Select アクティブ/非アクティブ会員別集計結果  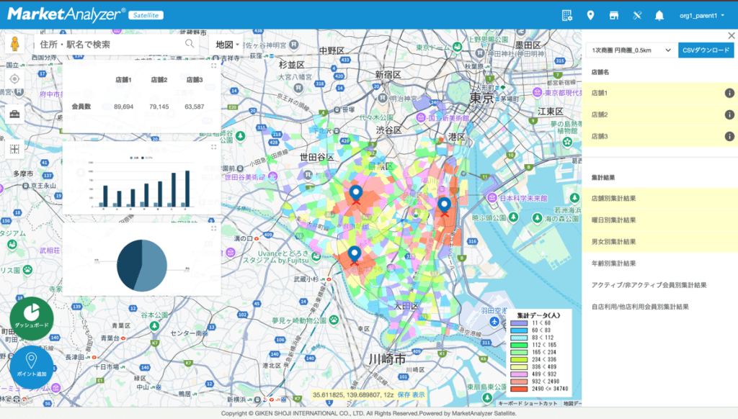[660, 285]
